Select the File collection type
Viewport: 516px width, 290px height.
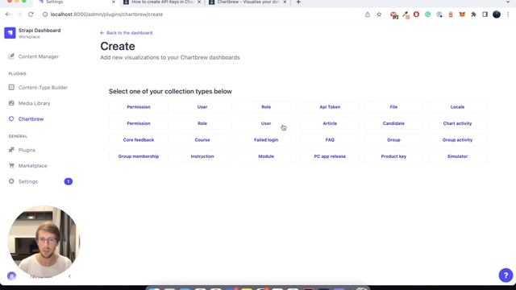tap(393, 107)
